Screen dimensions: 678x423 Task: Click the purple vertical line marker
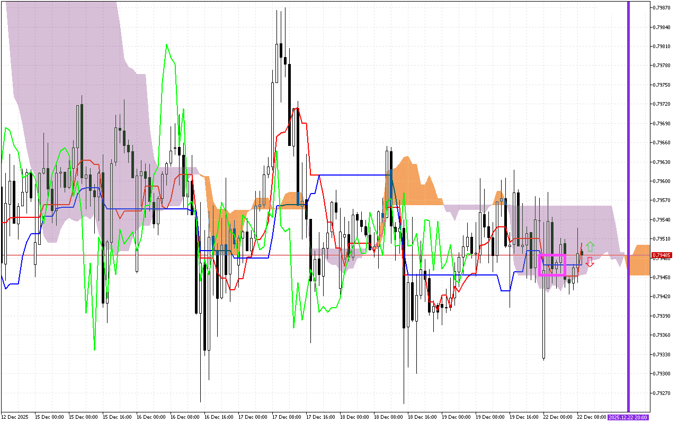(628, 206)
